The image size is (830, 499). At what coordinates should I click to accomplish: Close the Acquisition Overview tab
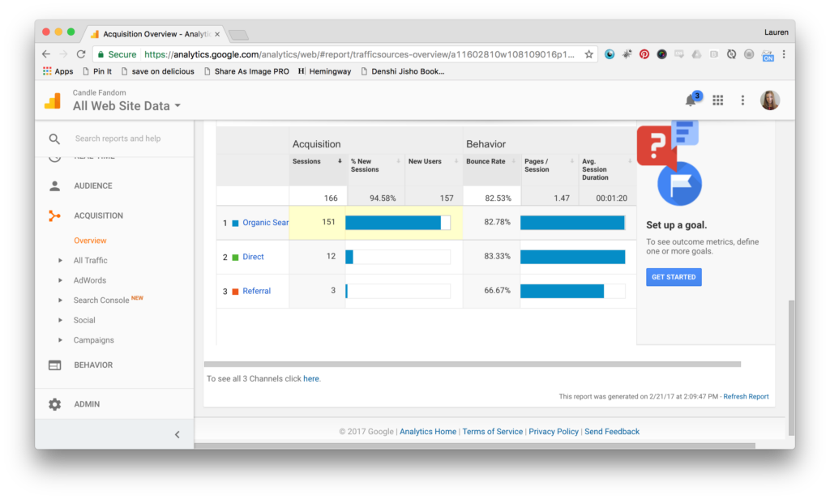pyautogui.click(x=217, y=34)
